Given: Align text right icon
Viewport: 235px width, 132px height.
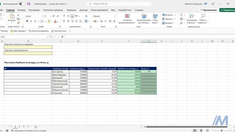Looking at the screenshot, I should pyautogui.click(x=72, y=21).
